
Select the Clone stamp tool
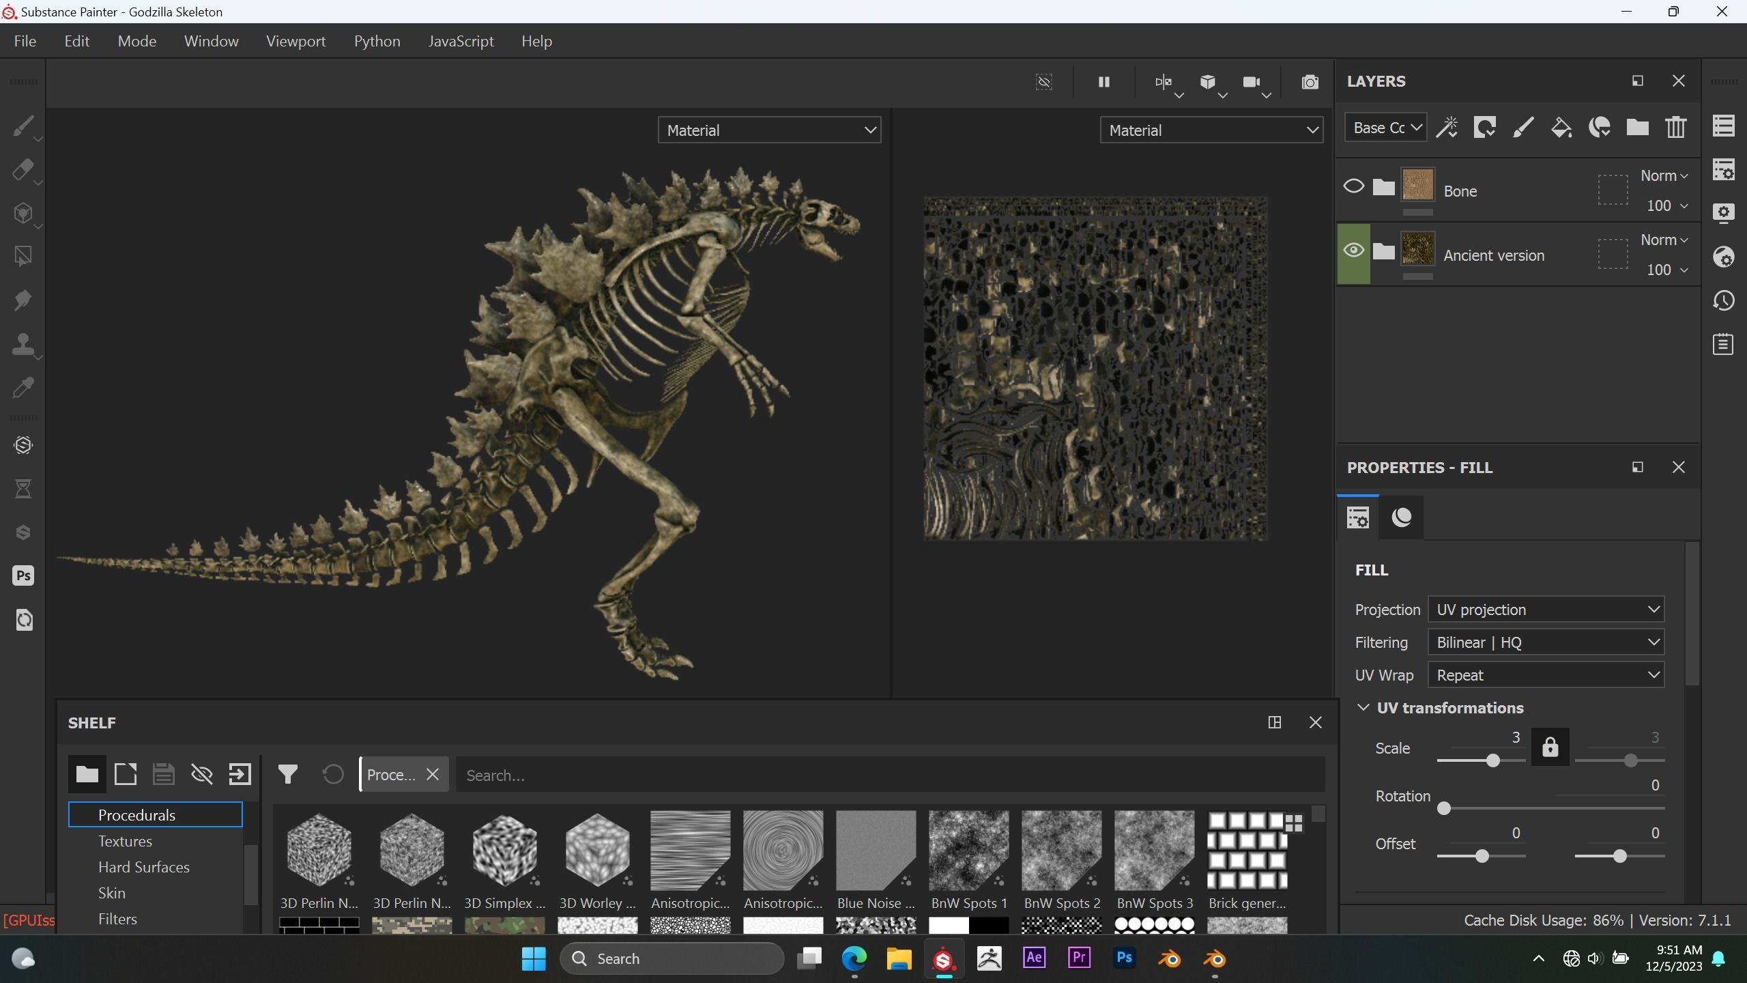coord(23,344)
